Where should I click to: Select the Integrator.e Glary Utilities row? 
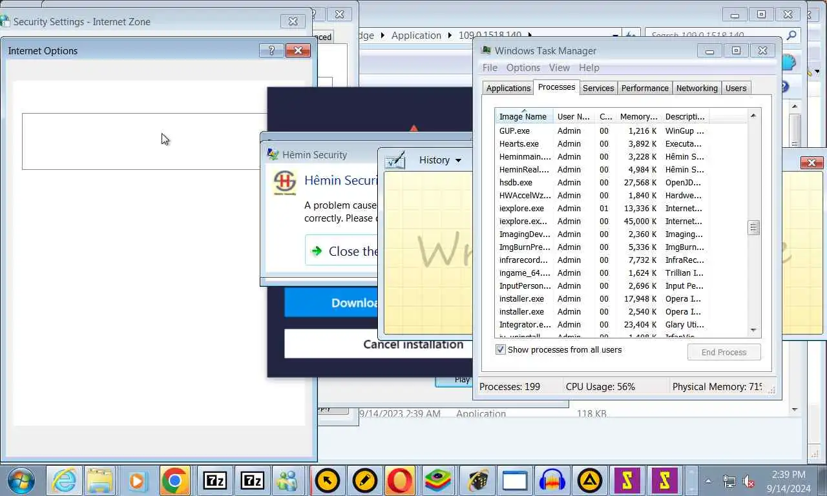601,325
